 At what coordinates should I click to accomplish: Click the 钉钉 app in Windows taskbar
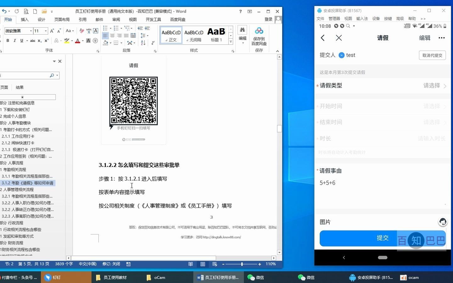pos(66,277)
